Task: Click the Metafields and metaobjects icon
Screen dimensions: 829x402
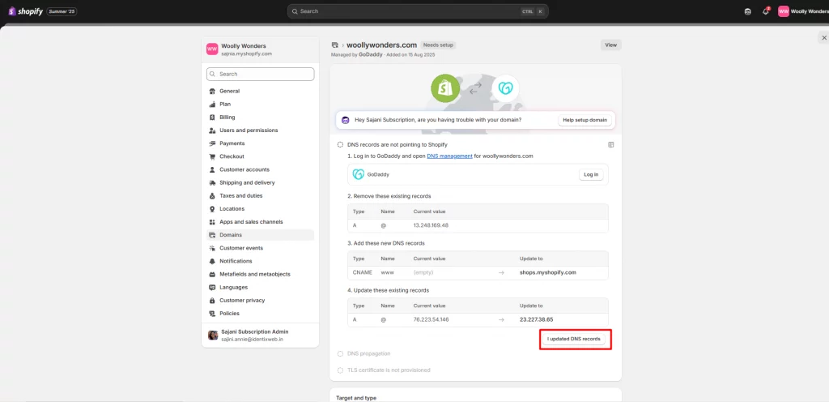Action: click(213, 275)
